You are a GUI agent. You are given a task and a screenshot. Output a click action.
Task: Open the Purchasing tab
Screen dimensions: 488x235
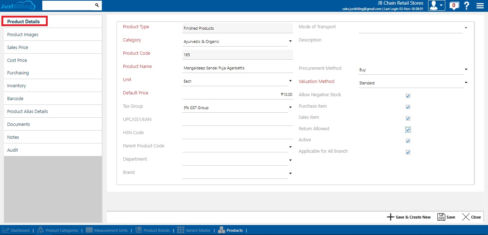coord(53,73)
